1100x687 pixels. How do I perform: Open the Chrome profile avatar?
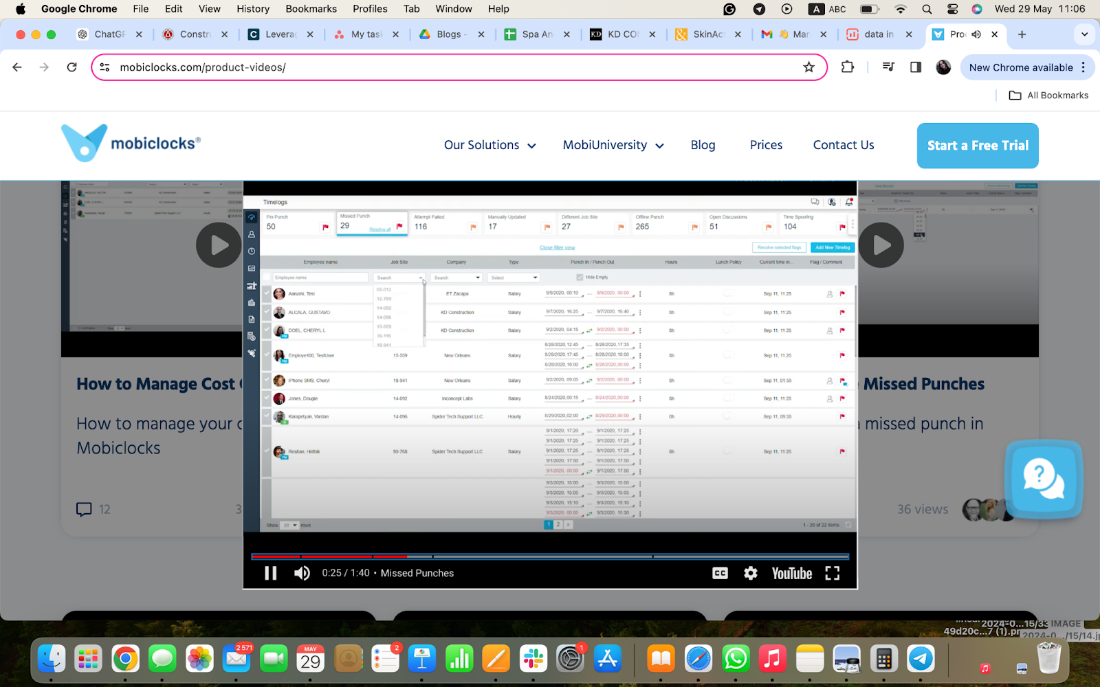(943, 67)
